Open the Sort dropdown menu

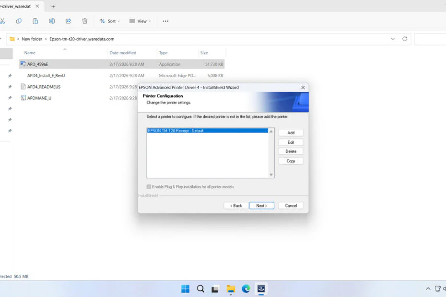[x=109, y=21]
